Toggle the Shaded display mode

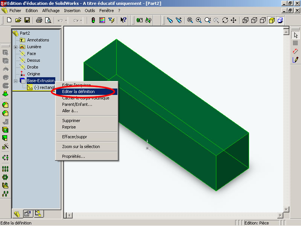click(272, 20)
